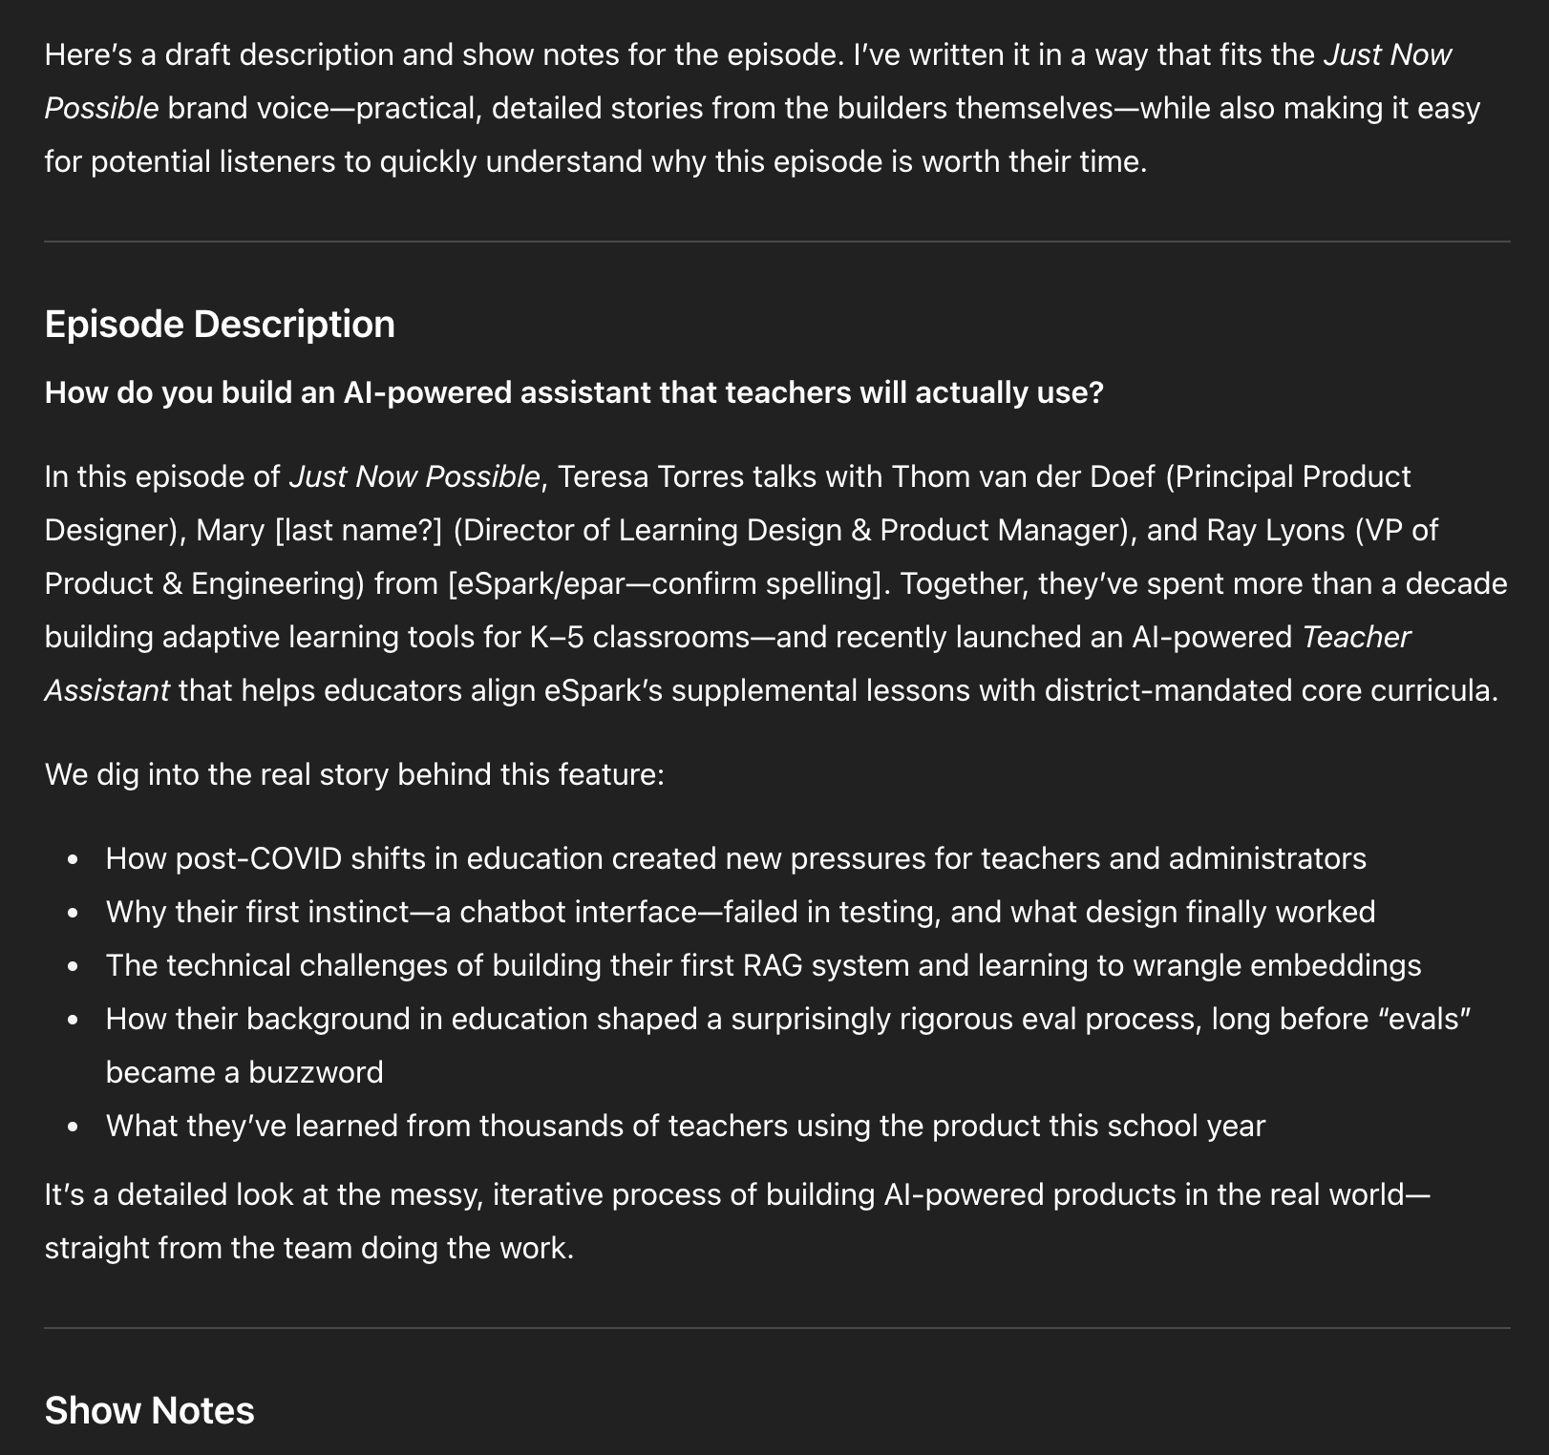This screenshot has height=1455, width=1549.
Task: Select the bullet about a rigorous eval process
Action: (x=787, y=1019)
